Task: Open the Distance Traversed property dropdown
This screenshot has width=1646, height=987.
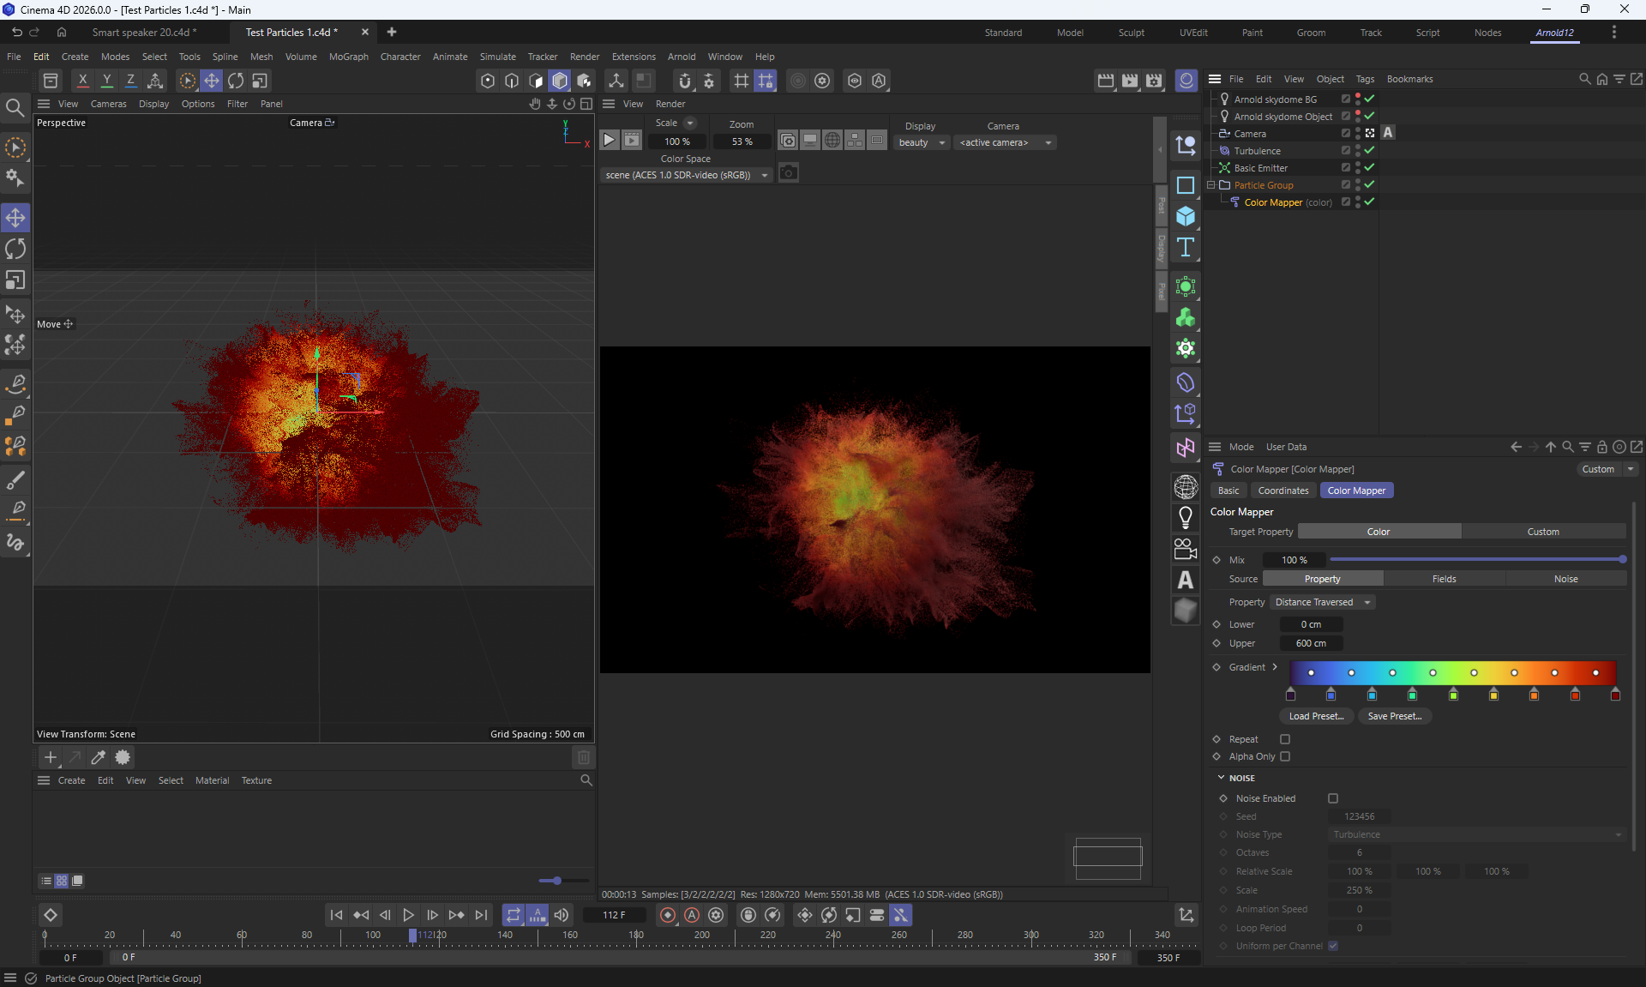Action: [x=1323, y=602]
